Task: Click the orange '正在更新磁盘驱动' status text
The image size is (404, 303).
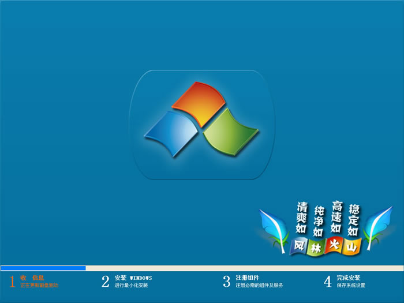Action: [39, 285]
